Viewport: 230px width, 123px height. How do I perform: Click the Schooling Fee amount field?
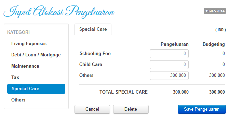[169, 54]
